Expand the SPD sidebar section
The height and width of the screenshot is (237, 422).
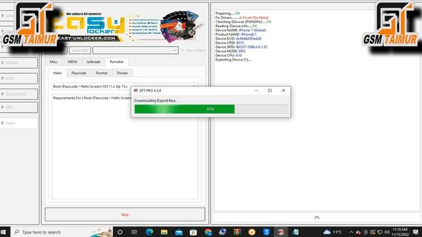pyautogui.click(x=19, y=107)
